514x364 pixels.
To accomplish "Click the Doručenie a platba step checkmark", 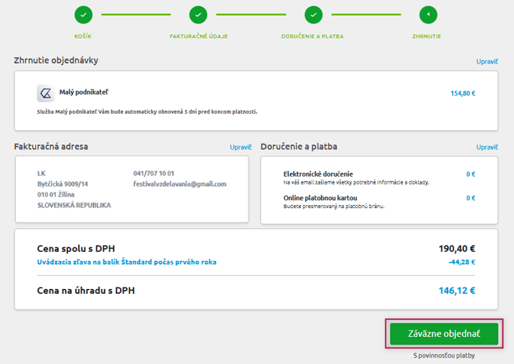I will pos(313,14).
